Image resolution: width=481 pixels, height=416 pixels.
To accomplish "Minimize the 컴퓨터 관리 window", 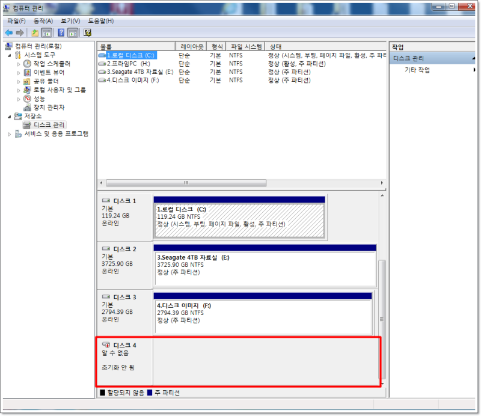I will click(x=439, y=7).
